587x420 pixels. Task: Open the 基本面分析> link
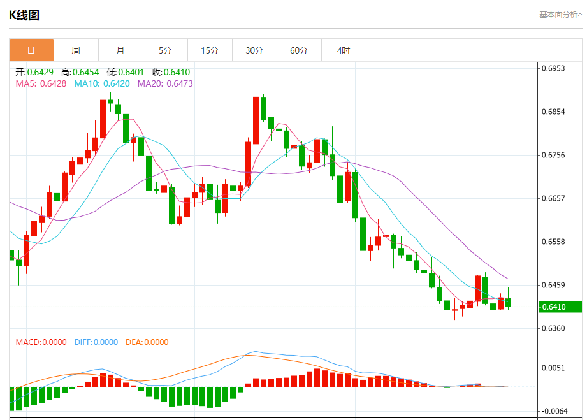(x=560, y=15)
